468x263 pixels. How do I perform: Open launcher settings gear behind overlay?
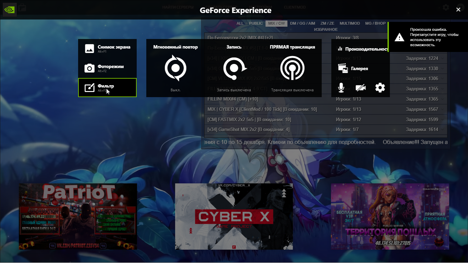(445, 7)
